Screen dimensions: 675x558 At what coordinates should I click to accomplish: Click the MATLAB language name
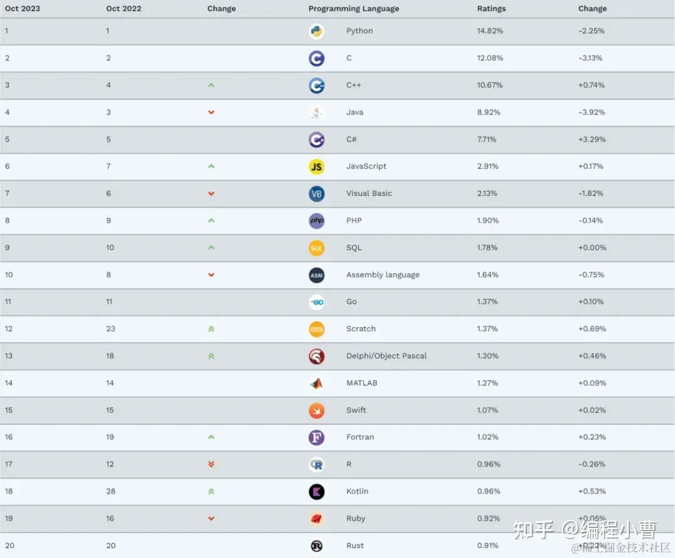[362, 383]
